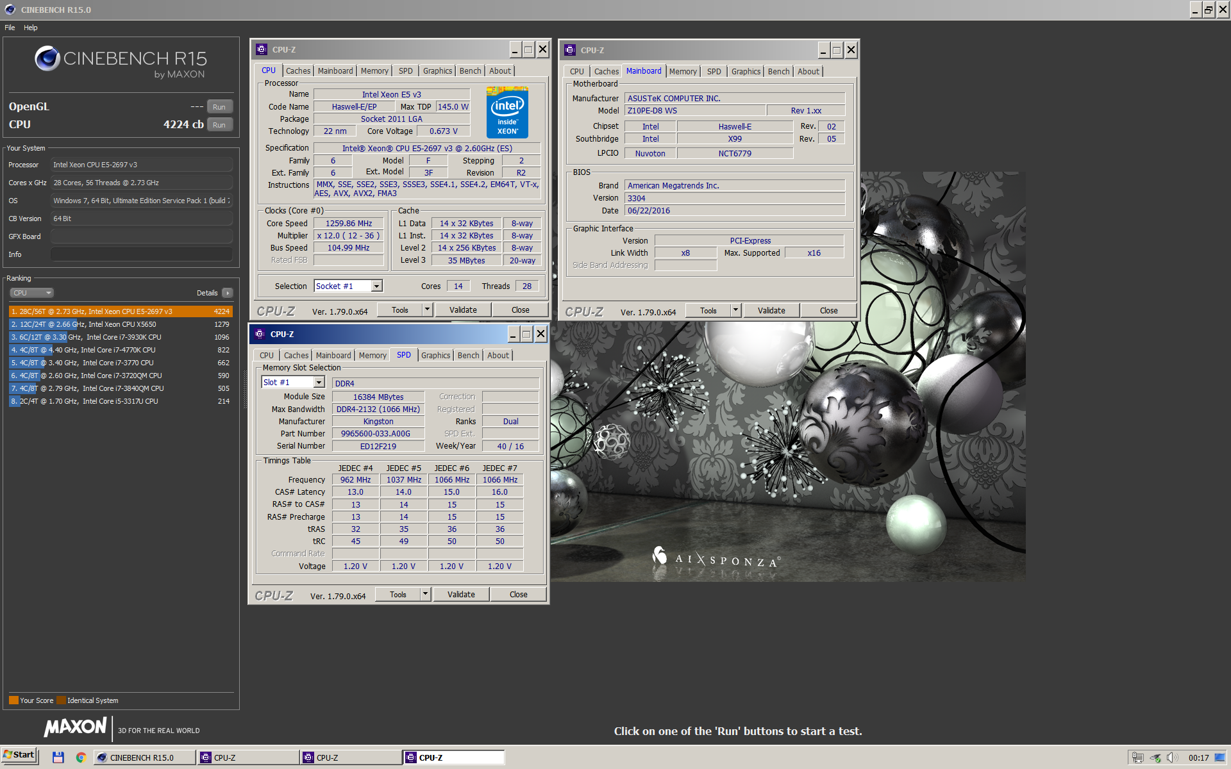Minimize the SPD CPU-Z window

pyautogui.click(x=514, y=334)
